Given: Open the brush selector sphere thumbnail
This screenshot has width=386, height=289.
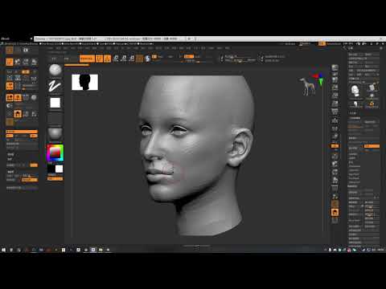Looking at the screenshot, I should click(55, 70).
